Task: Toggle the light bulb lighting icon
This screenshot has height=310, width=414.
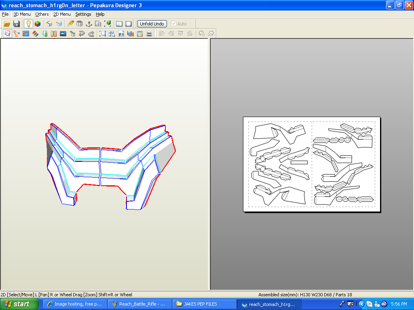Action: point(28,24)
